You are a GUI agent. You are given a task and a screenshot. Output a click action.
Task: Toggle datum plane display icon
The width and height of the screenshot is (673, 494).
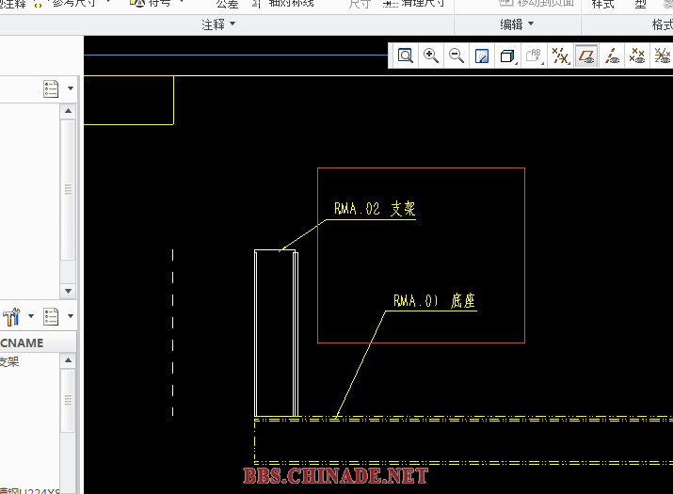[x=586, y=56]
